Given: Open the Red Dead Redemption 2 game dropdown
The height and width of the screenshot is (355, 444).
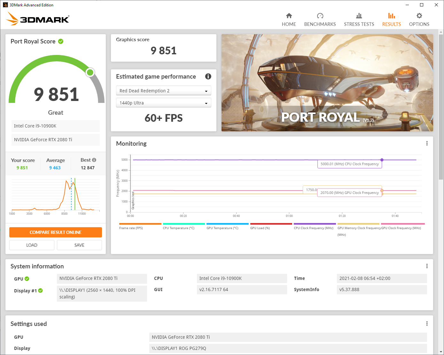Looking at the screenshot, I should click(163, 91).
